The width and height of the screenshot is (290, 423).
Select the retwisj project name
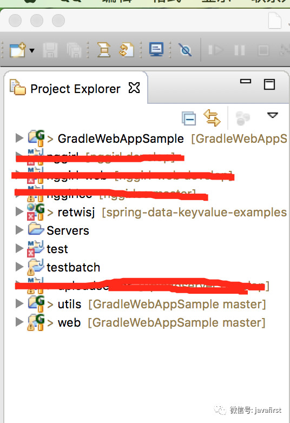point(76,212)
